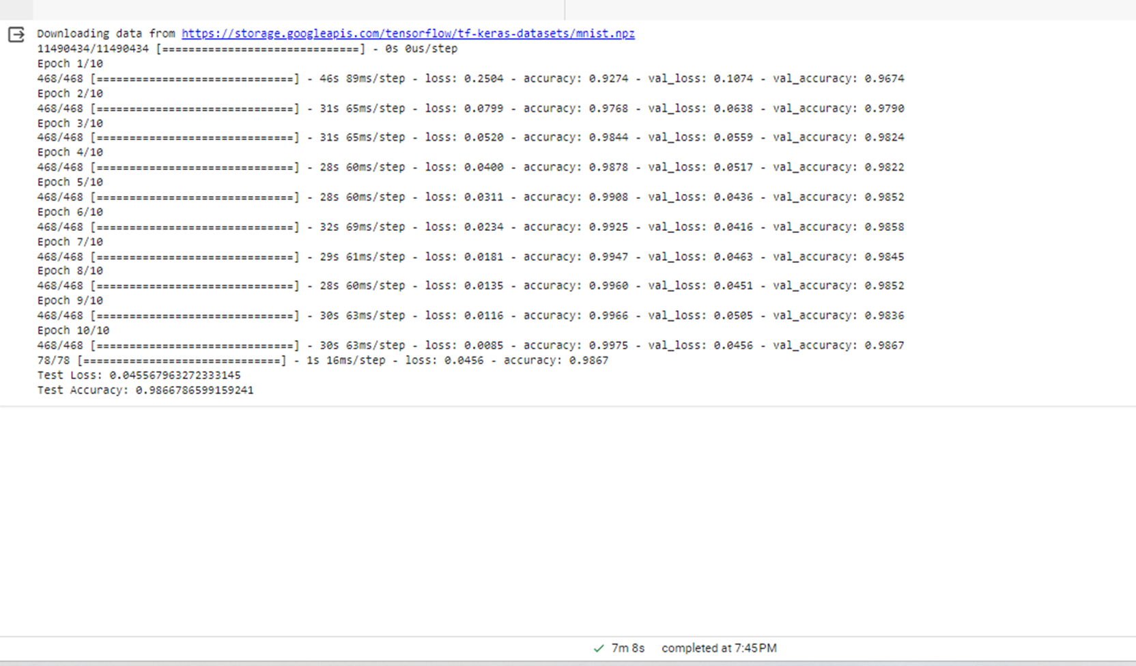Image resolution: width=1136 pixels, height=666 pixels.
Task: Click the green execution success checkmark
Action: coord(599,648)
